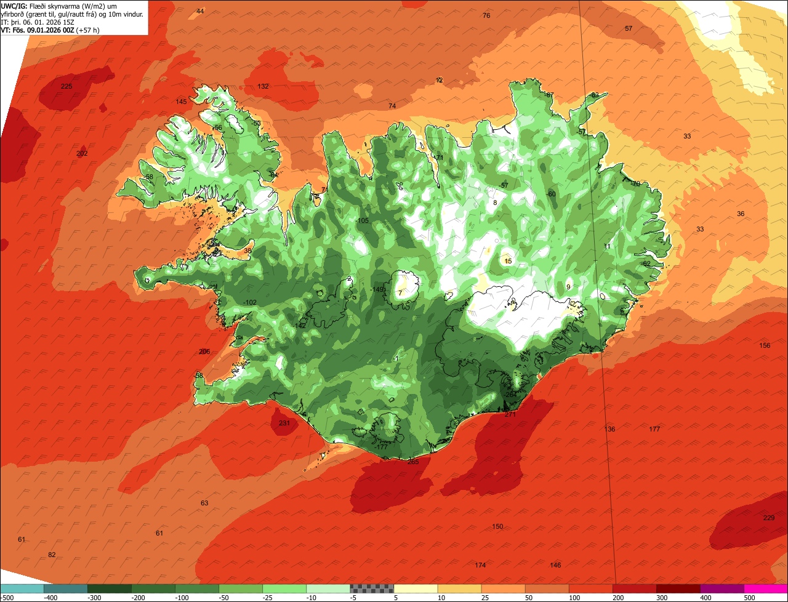Image resolution: width=788 pixels, height=602 pixels.
Task: Click the land value '-102' on Snæfellsnes
Action: 249,302
